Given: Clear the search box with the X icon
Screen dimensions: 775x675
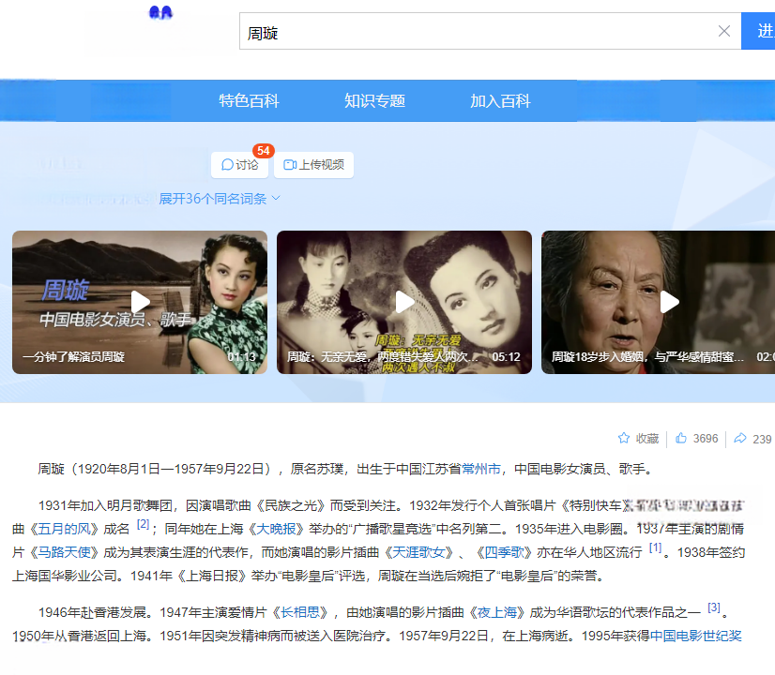Looking at the screenshot, I should coord(724,31).
